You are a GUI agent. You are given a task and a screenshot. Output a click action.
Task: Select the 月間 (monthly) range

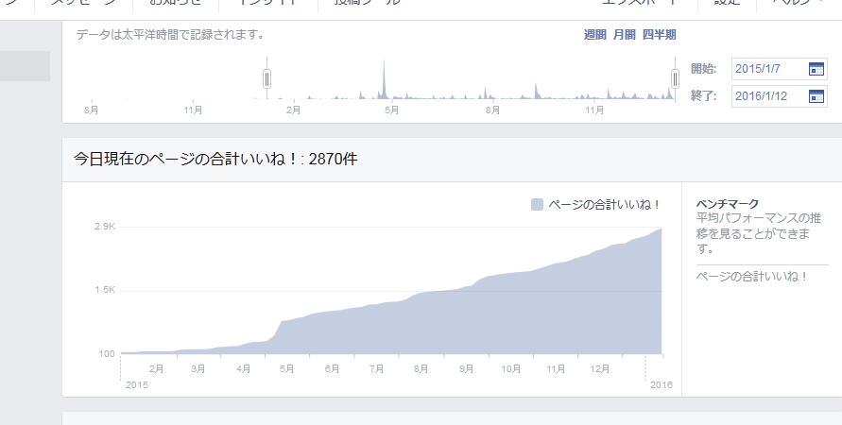(624, 35)
